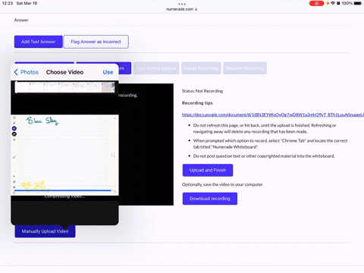Screen dimensions: 364x273
Task: Click the blue compression progress bar
Action: 63,190
